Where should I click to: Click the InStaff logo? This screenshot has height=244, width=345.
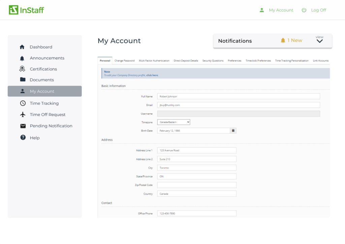point(26,10)
